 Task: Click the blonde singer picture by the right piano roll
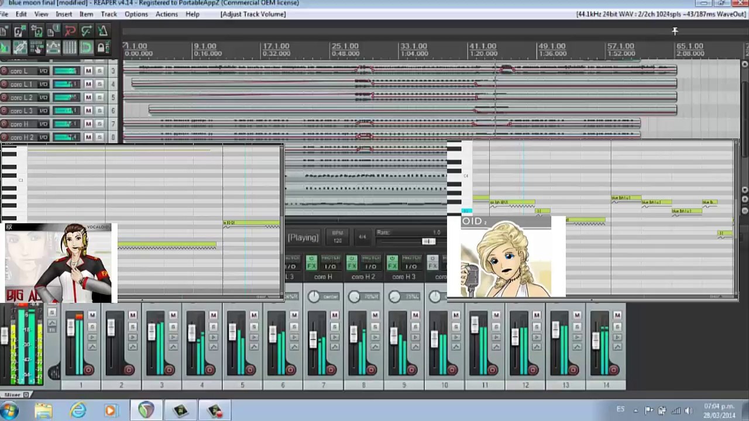pyautogui.click(x=507, y=257)
